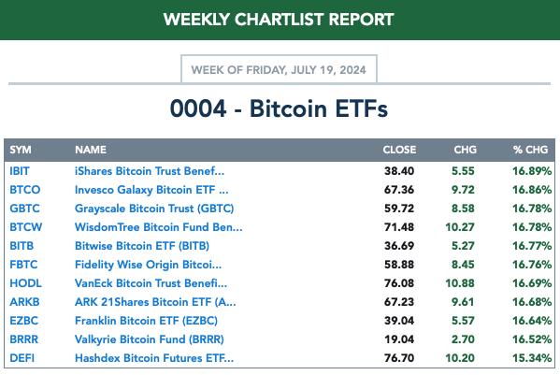The width and height of the screenshot is (560, 375).
Task: Open Hashdex Bitcoin Futures ETF link
Action: [x=154, y=358]
